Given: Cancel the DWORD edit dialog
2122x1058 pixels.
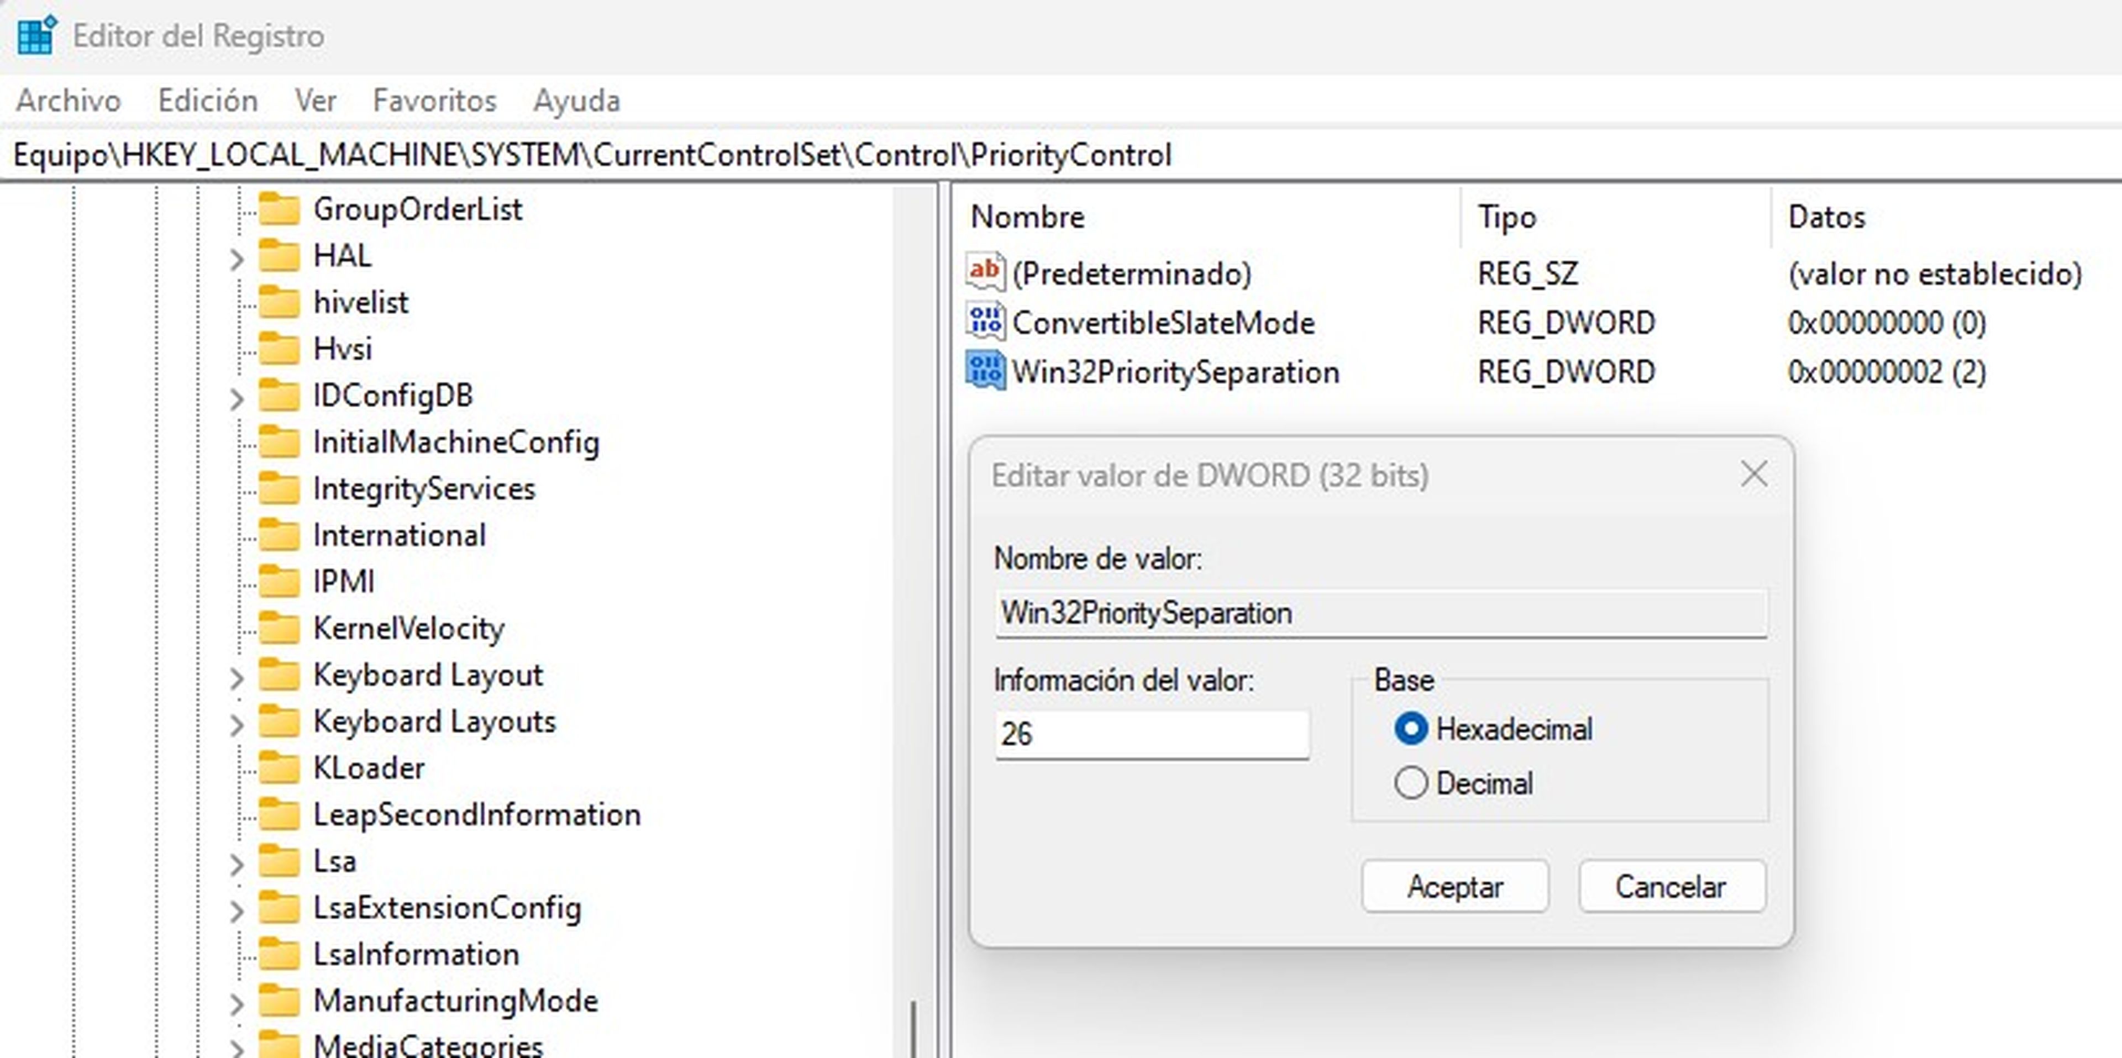Looking at the screenshot, I should click(x=1672, y=887).
